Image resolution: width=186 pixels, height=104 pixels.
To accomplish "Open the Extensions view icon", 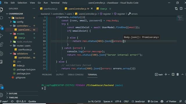I will pos(1,44).
